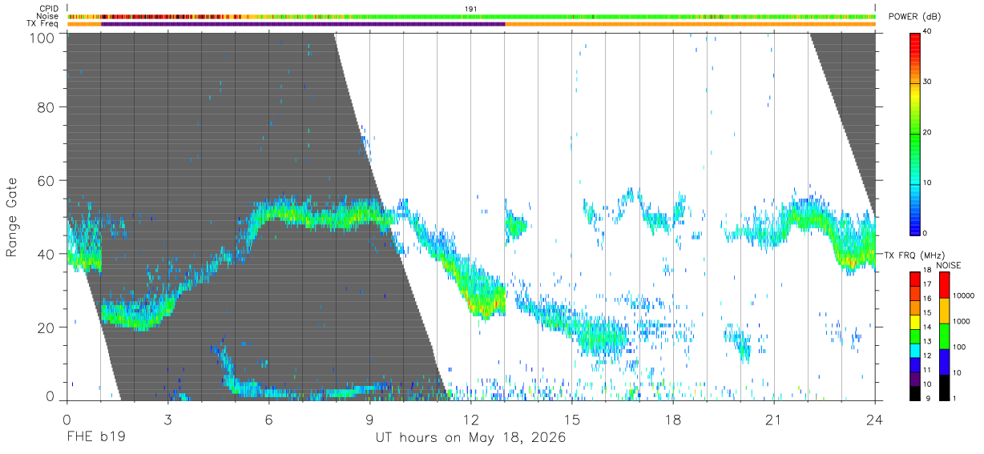The width and height of the screenshot is (984, 454).
Task: Click the 3 hour tick label
Action: [x=167, y=419]
